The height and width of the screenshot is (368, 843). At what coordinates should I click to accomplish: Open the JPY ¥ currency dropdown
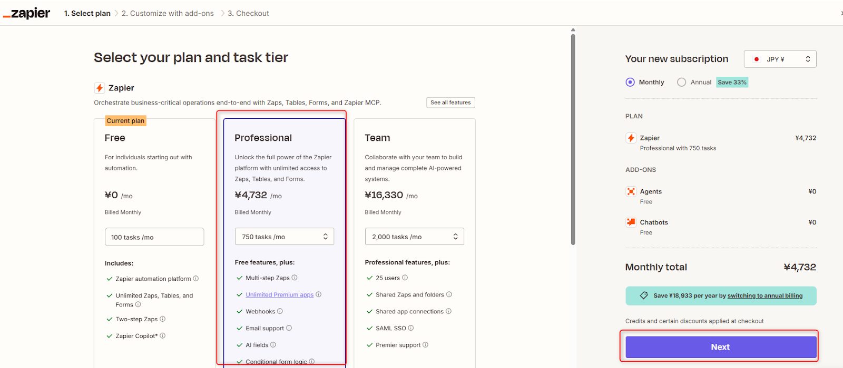point(780,59)
